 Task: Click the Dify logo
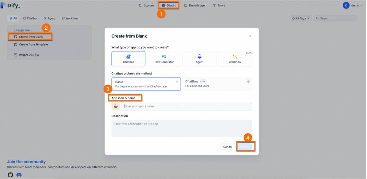tap(11, 5)
